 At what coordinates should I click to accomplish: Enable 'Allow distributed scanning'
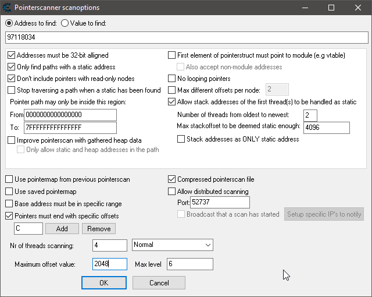pyautogui.click(x=172, y=192)
